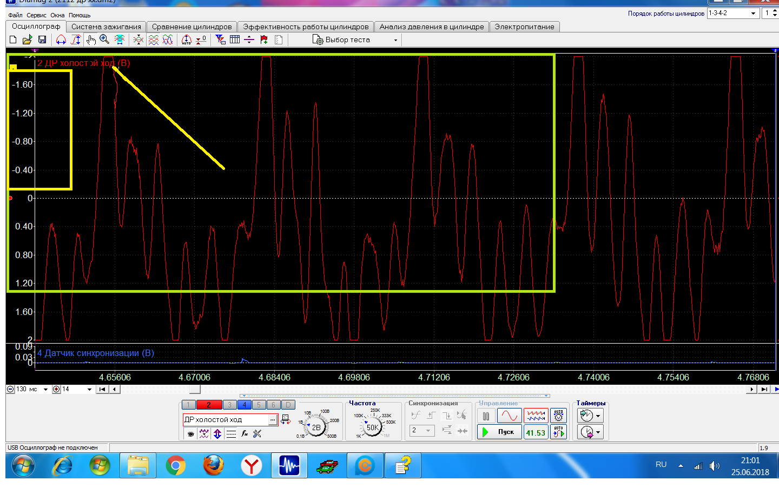Toggle channel 5 button

click(x=259, y=405)
